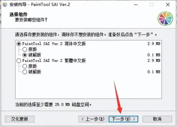Click the 下一步(N) button
177x127 pixels.
click(124, 119)
